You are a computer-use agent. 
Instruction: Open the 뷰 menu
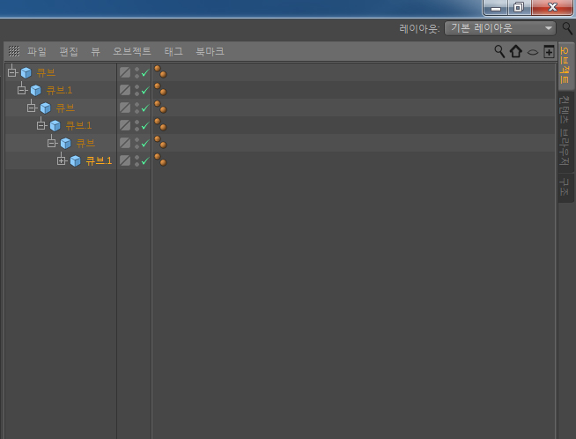[95, 51]
